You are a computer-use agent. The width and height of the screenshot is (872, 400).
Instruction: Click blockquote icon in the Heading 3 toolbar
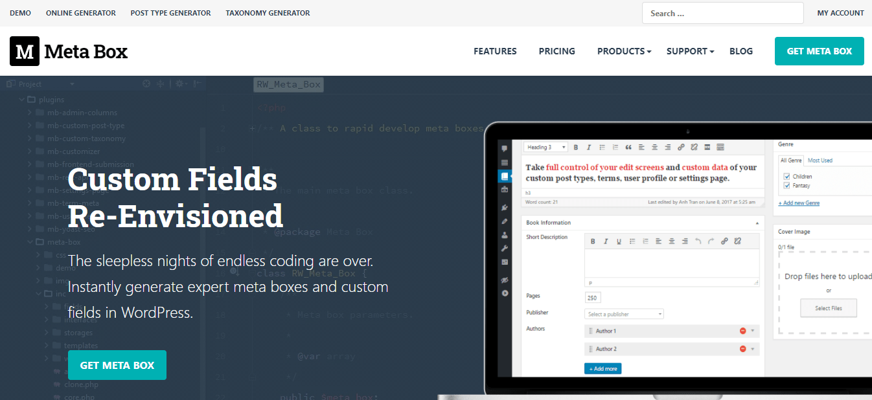click(628, 148)
